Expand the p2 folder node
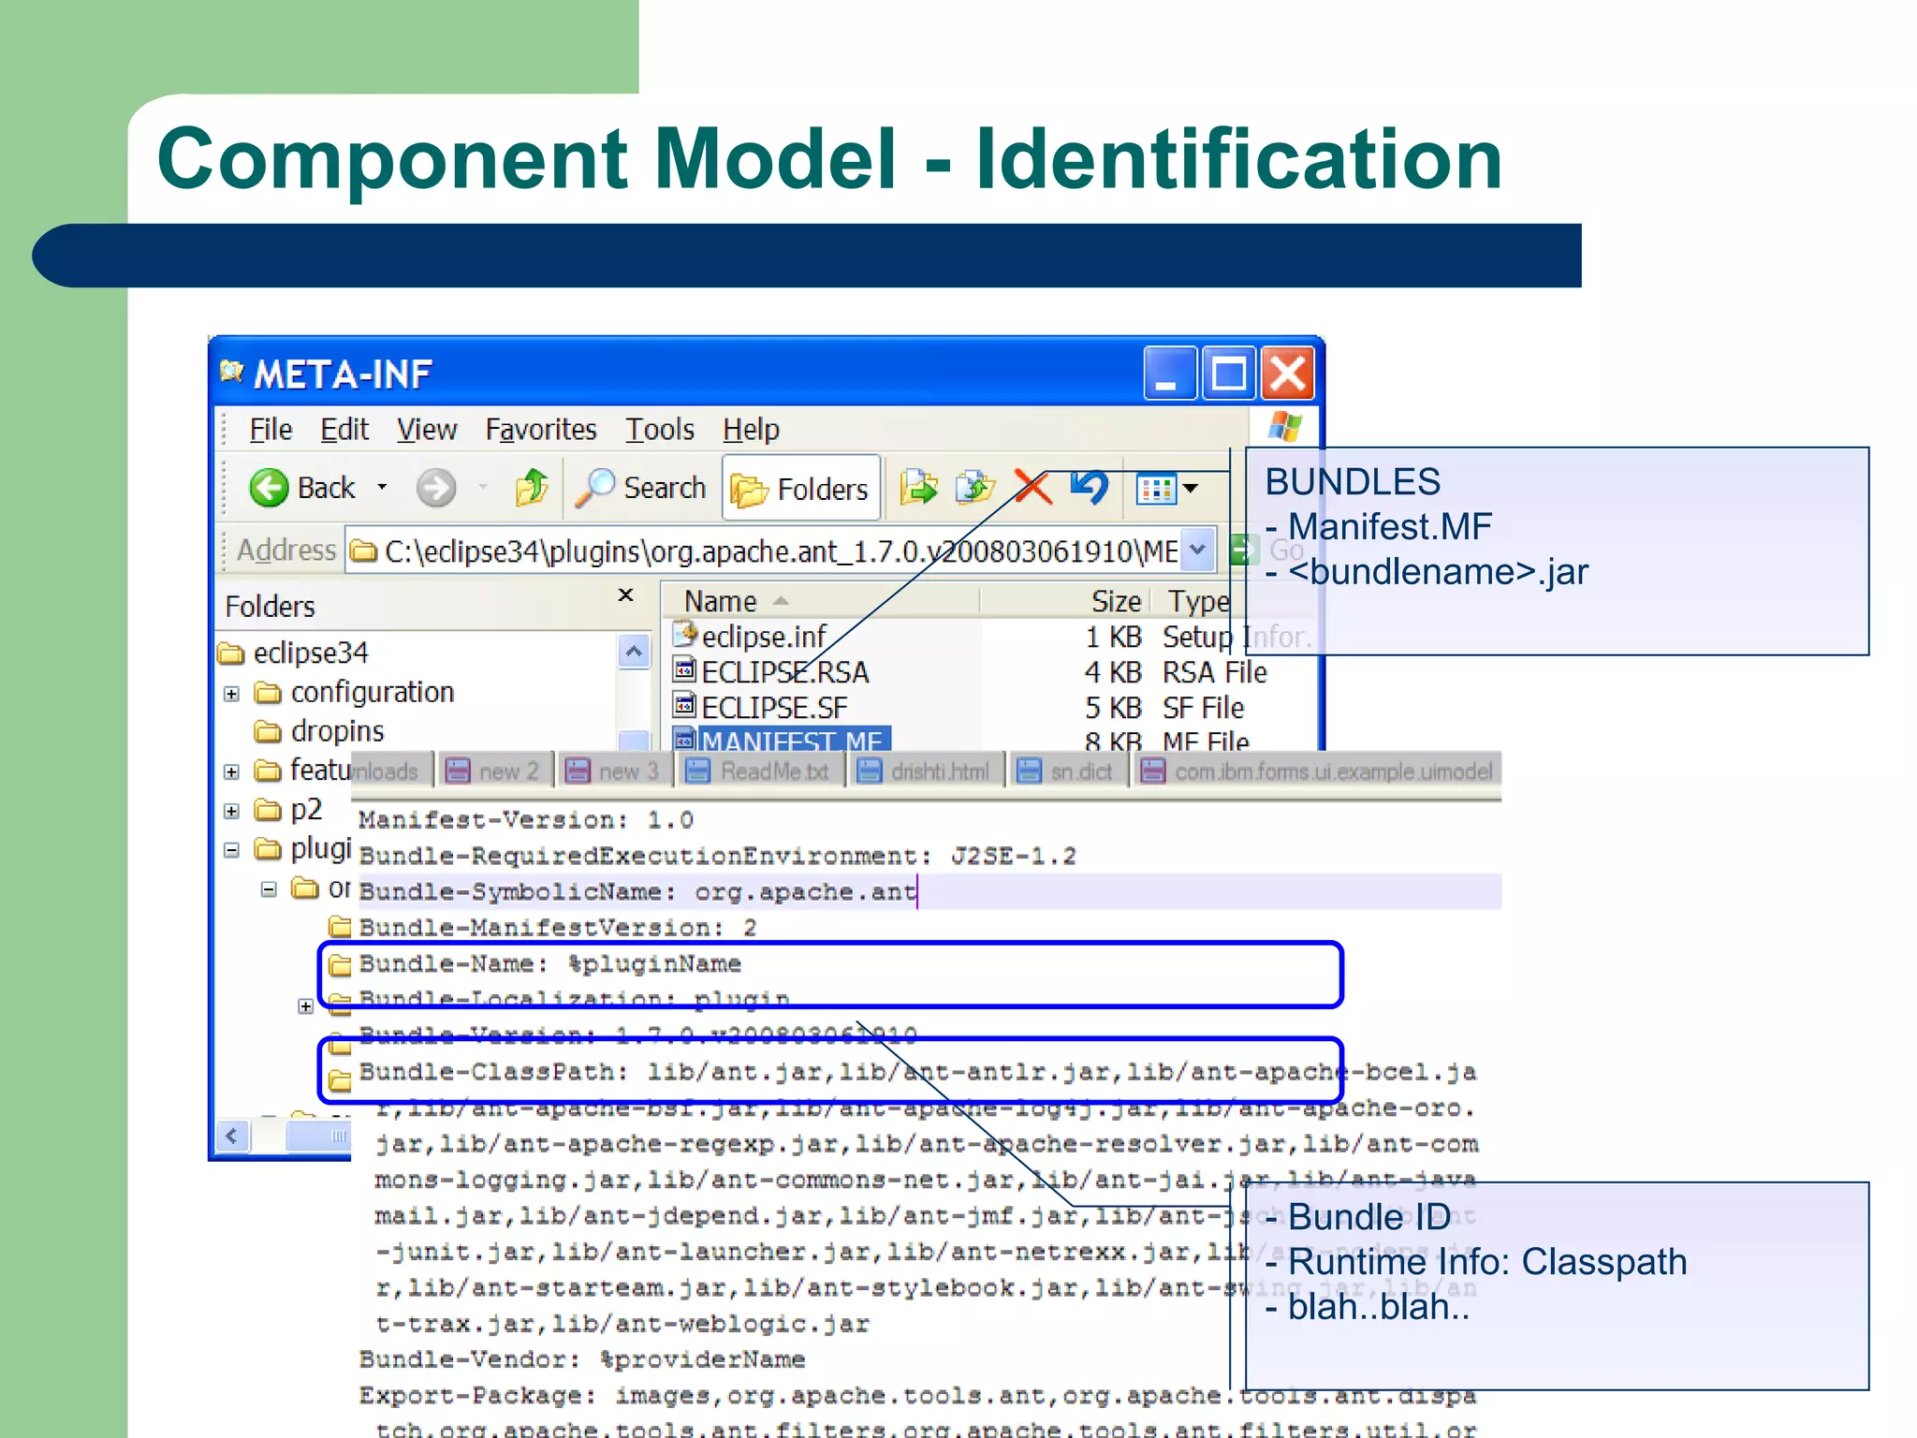 [232, 811]
